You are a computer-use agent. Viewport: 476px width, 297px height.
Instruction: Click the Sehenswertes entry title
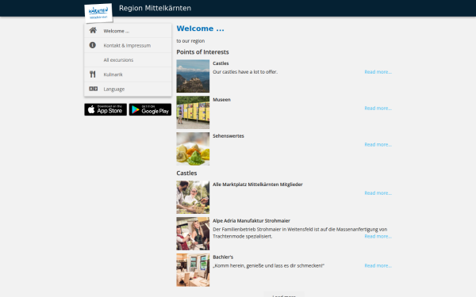(x=228, y=136)
